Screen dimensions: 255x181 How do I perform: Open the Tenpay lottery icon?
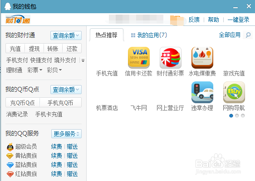171,58
